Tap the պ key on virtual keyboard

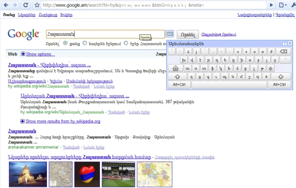(x=224, y=77)
